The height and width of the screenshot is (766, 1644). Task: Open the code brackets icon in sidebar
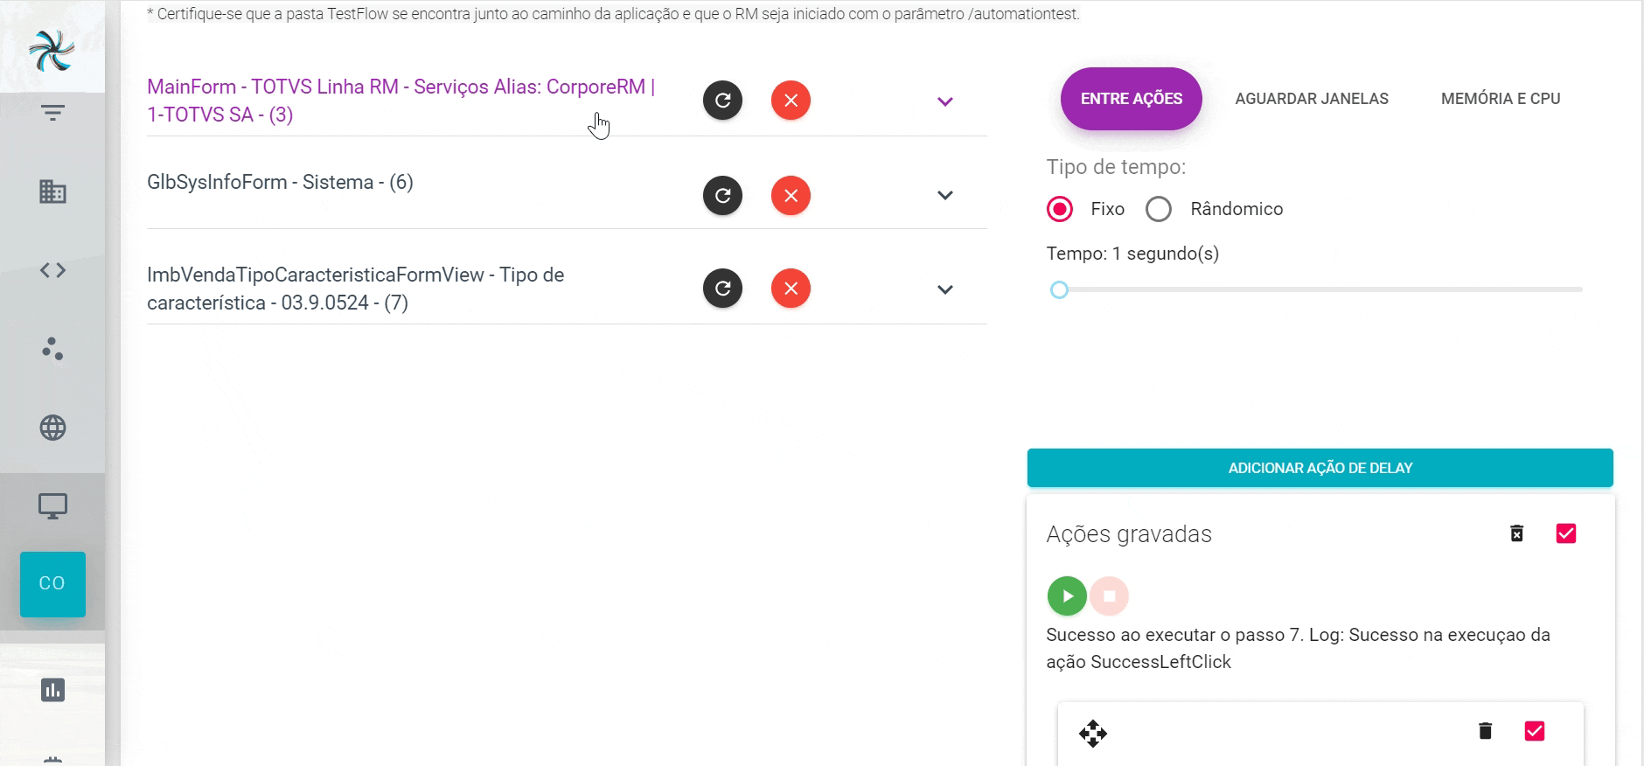click(52, 270)
